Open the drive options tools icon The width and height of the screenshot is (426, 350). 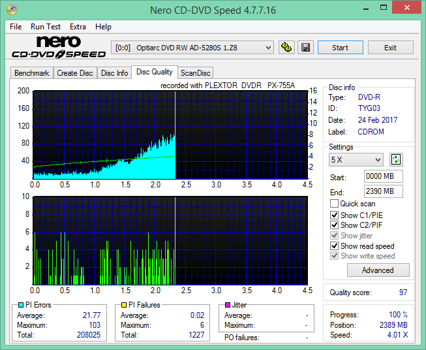click(286, 48)
